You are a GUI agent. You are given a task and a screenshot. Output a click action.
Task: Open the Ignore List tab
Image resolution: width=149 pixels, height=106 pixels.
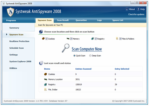tap(118, 20)
